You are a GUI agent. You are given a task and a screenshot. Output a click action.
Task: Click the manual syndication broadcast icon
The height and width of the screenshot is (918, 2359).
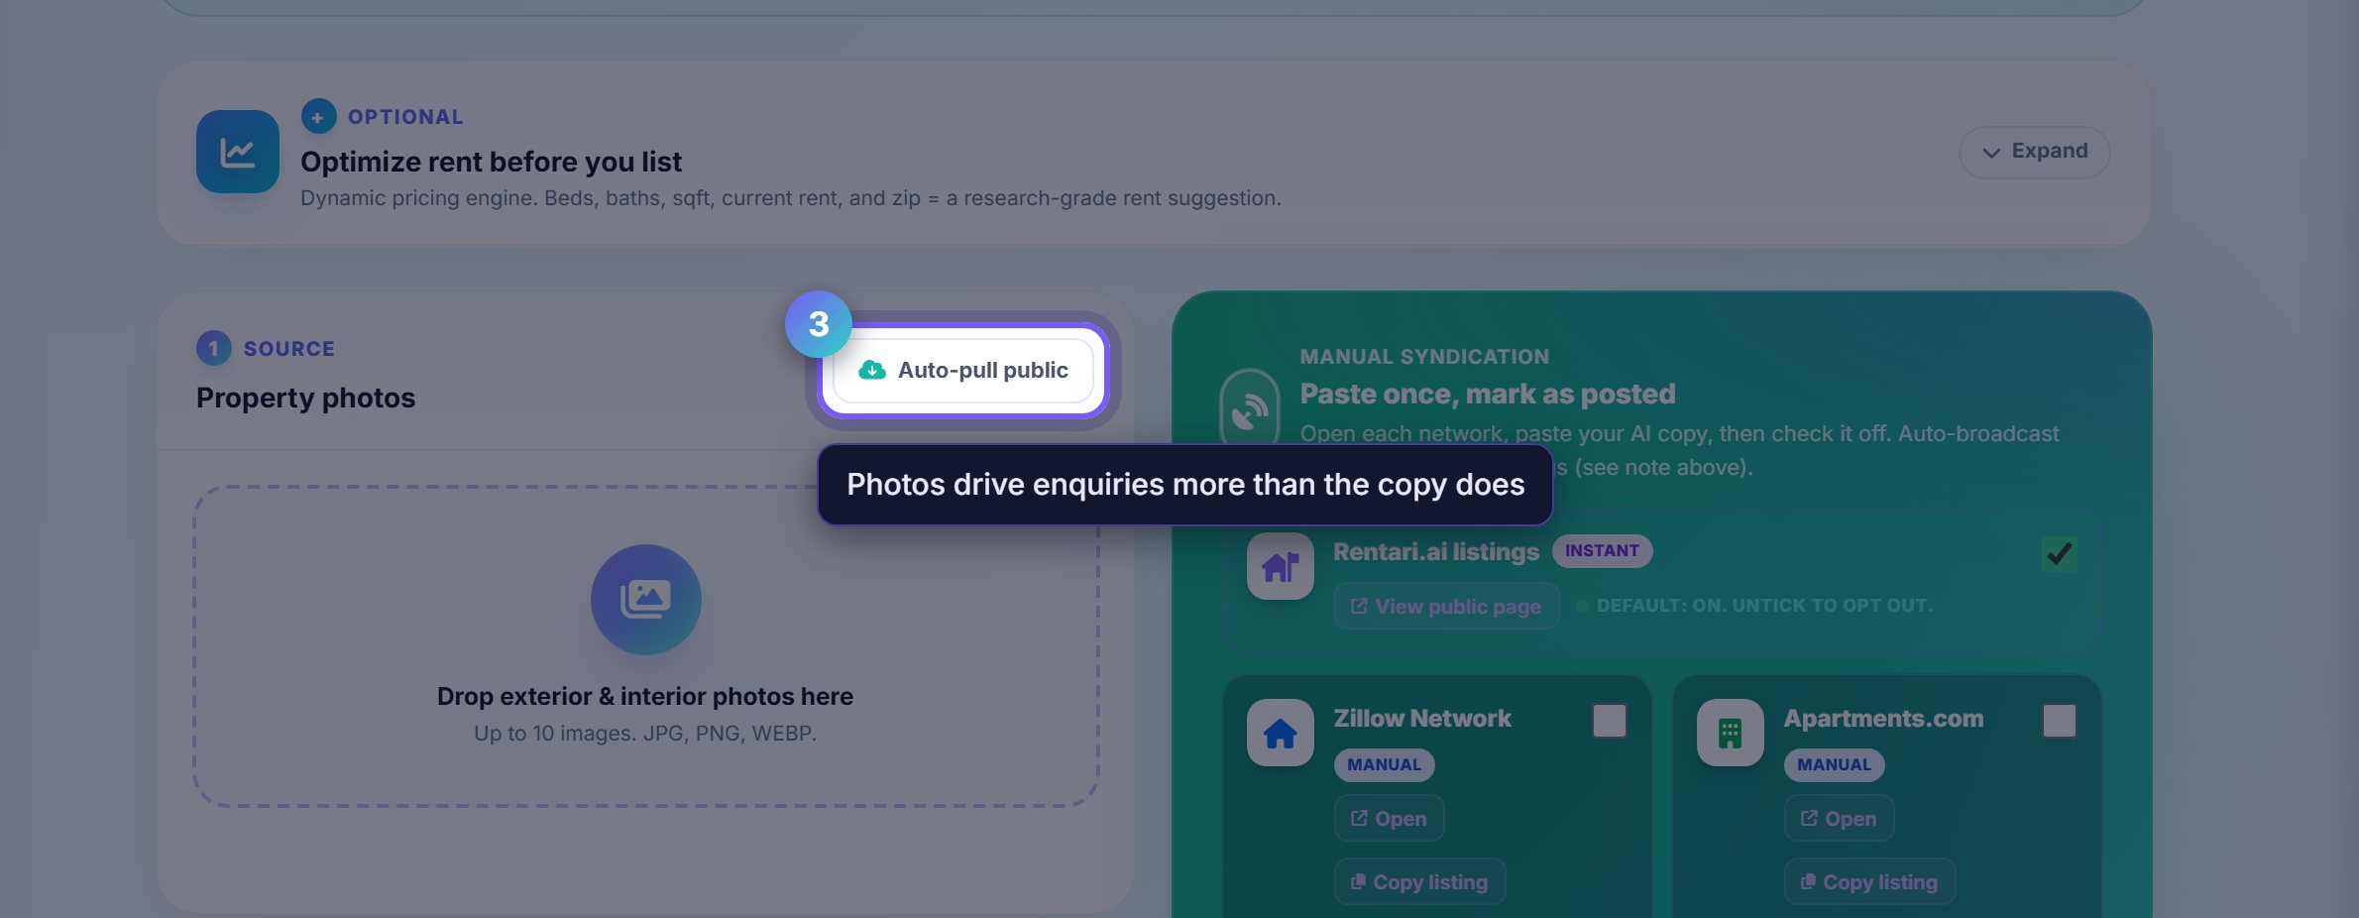1250,412
